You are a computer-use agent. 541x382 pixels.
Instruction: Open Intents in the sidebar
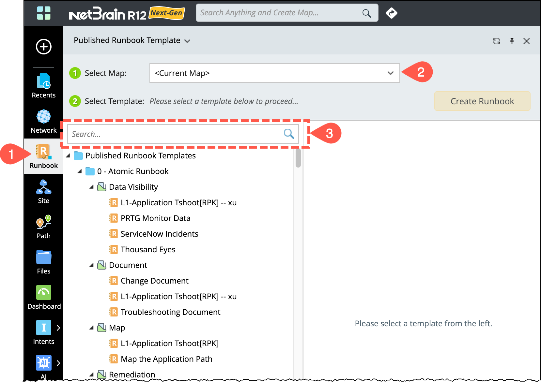pos(44,332)
